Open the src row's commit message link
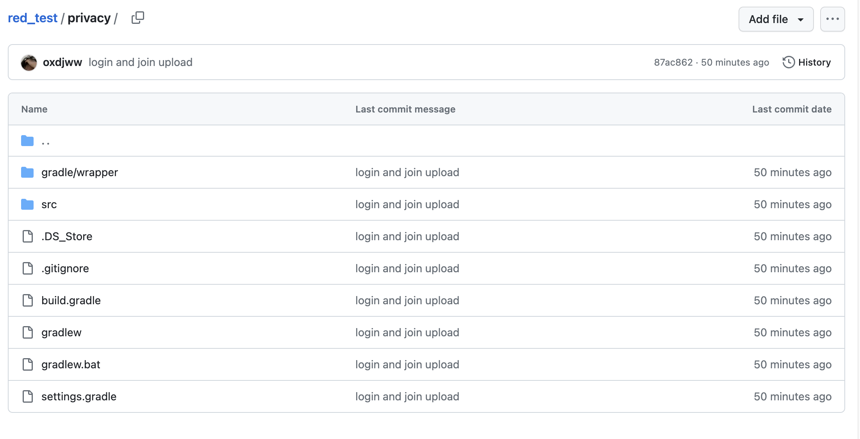This screenshot has height=439, width=860. (x=407, y=204)
